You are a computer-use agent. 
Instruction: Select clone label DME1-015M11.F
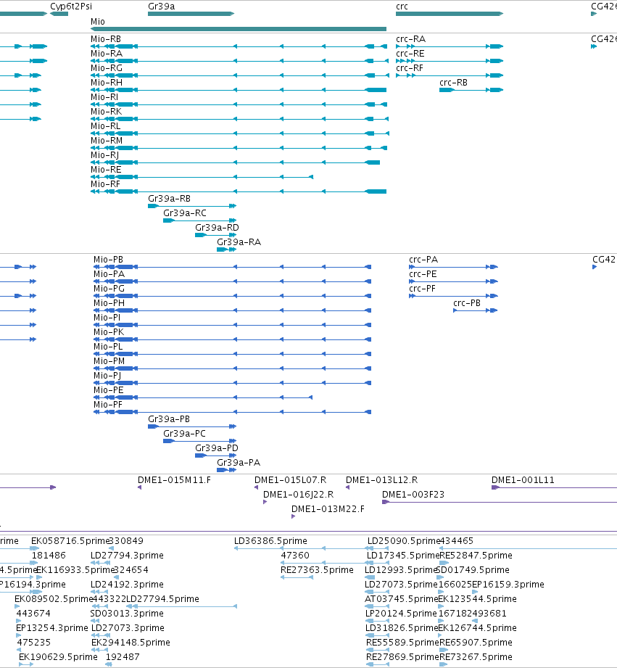pos(174,480)
